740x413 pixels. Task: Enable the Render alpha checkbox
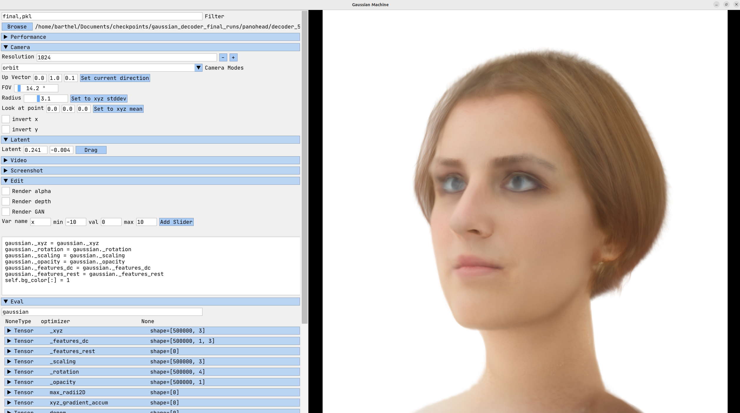pyautogui.click(x=6, y=191)
